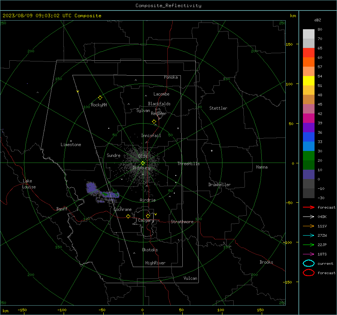Image resolution: width=337 pixels, height=315 pixels.
Task: Click the Limestone label
Action: click(71, 145)
